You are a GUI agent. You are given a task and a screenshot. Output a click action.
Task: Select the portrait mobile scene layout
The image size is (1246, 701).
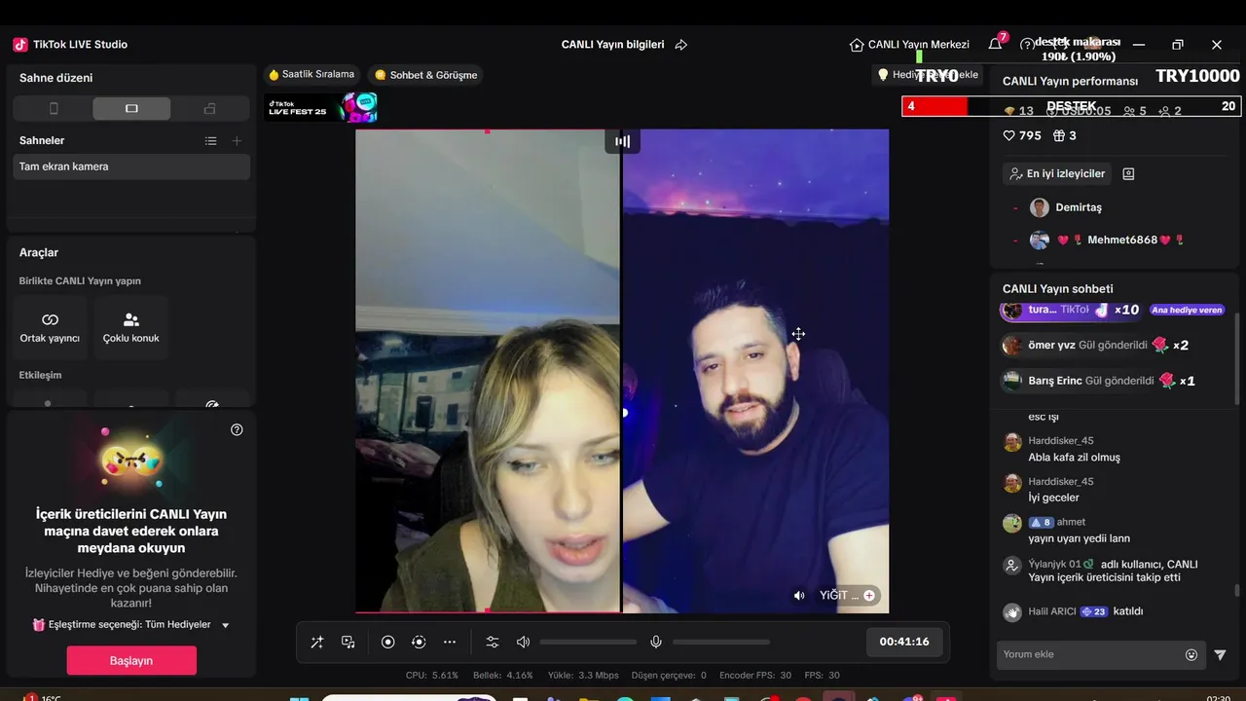(54, 109)
